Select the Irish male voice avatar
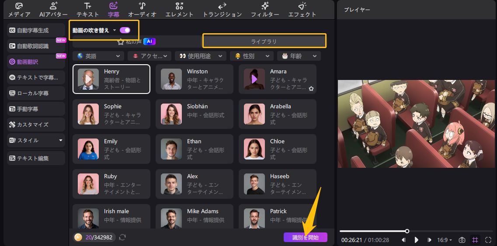 click(x=88, y=218)
